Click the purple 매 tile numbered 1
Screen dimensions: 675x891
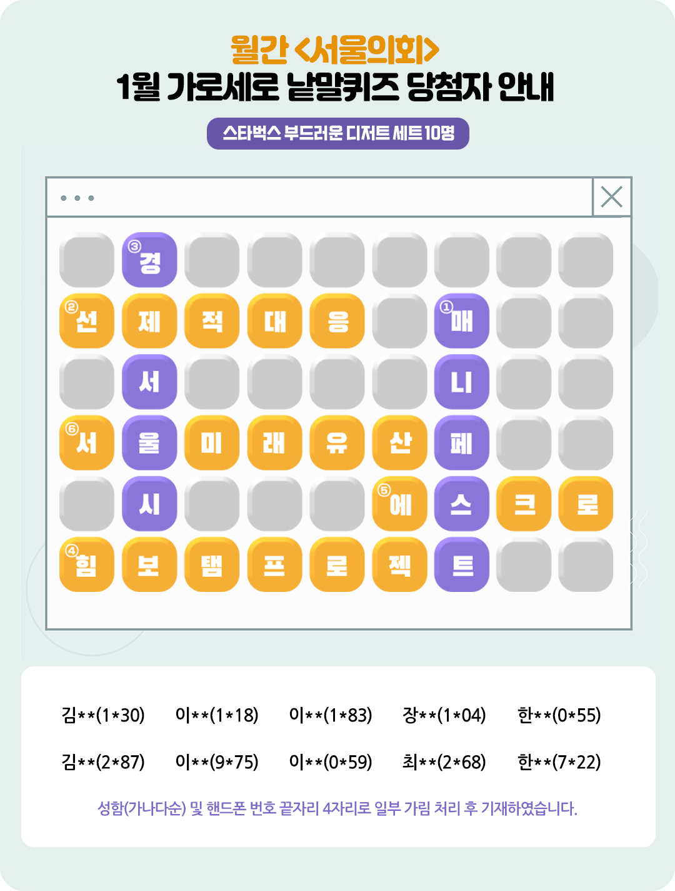pos(462,320)
